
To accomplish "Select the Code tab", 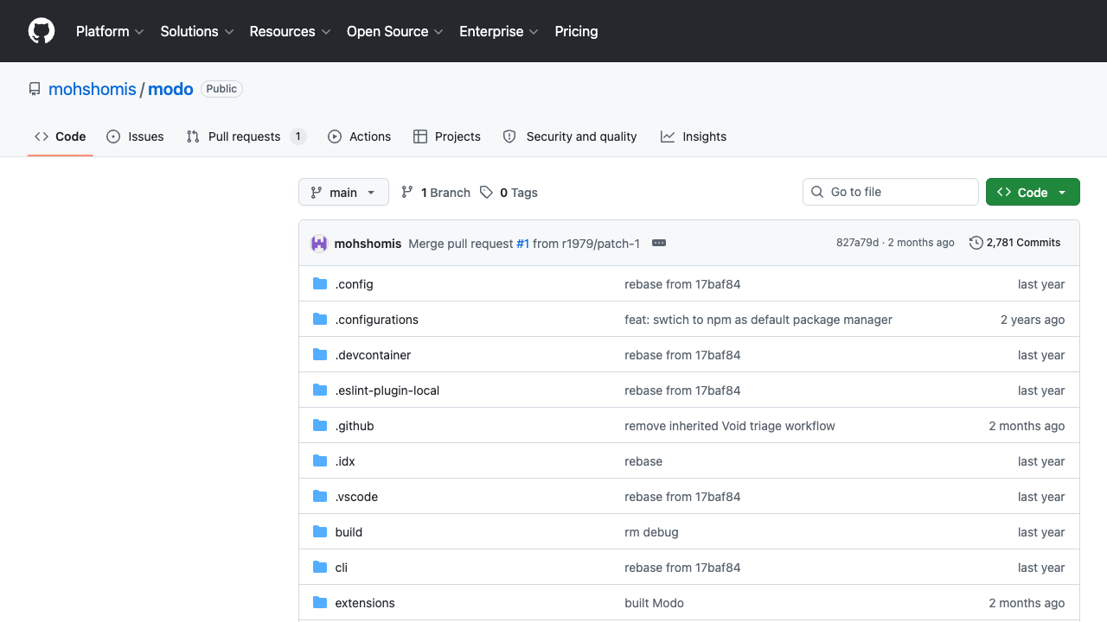I will [x=61, y=136].
